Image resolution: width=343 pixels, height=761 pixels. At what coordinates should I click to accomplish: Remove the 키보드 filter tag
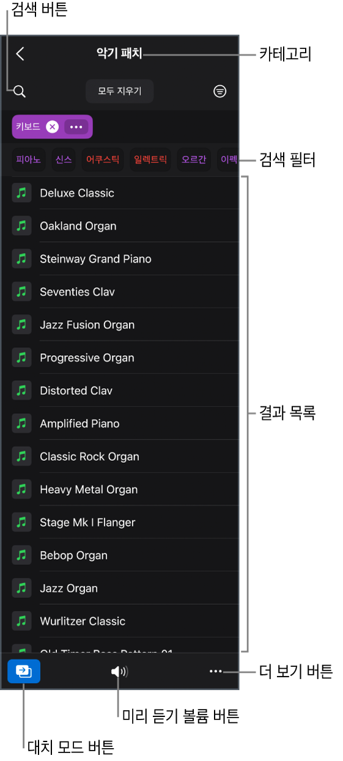[x=53, y=127]
